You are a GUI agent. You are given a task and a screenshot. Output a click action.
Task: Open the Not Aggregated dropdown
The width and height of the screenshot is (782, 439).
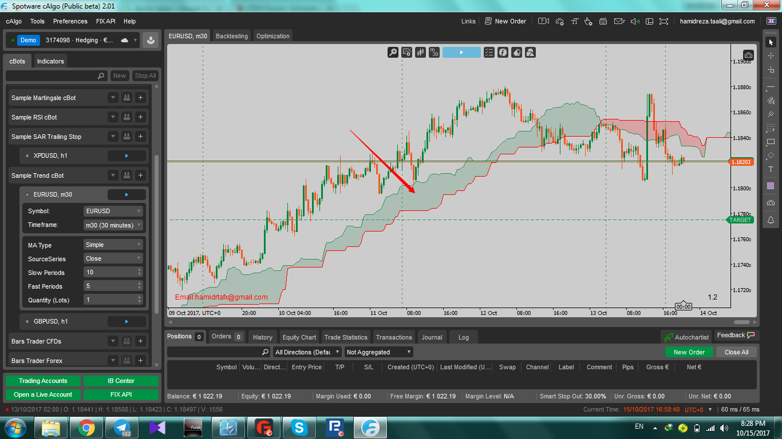tap(379, 352)
